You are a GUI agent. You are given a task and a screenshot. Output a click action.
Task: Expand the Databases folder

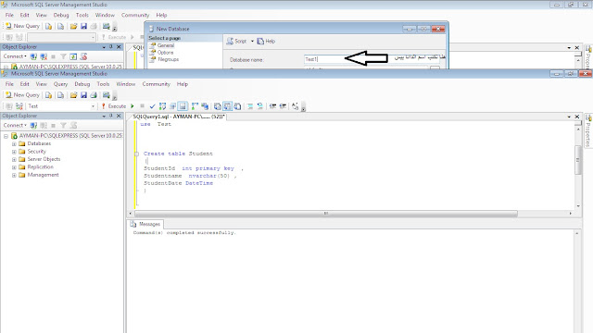(x=14, y=144)
